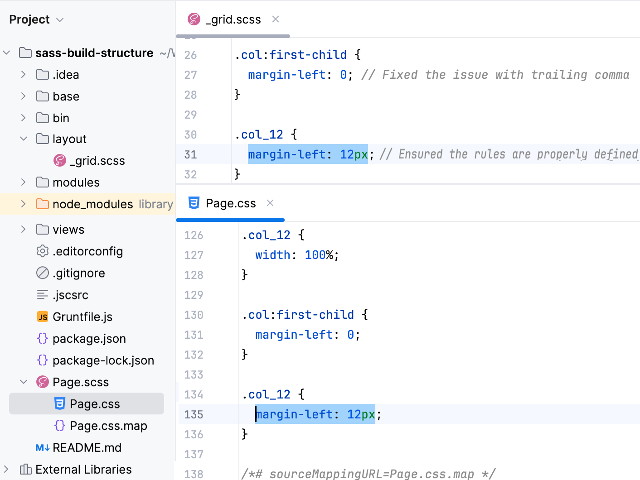The width and height of the screenshot is (640, 480).
Task: Collapse the layout folder
Action: click(23, 139)
